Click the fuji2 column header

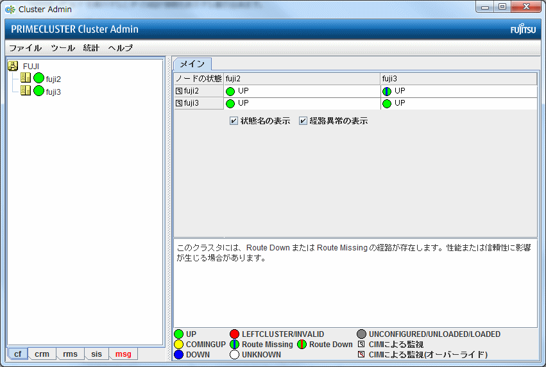pyautogui.click(x=302, y=79)
